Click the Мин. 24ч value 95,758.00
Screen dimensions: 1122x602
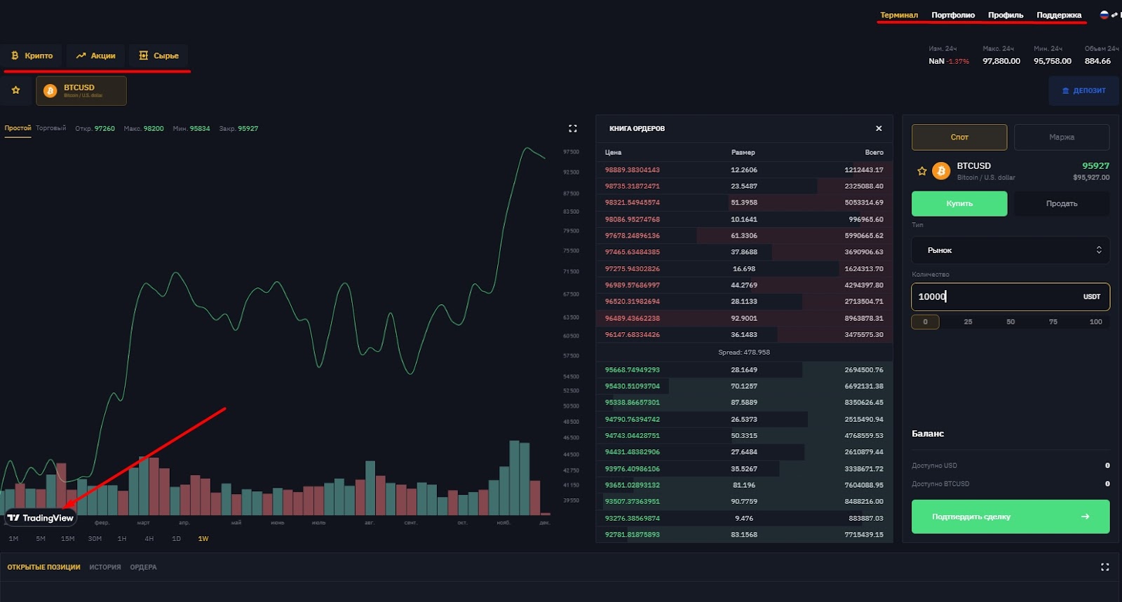point(1052,61)
